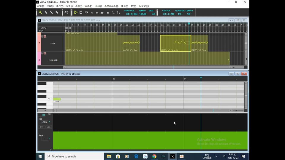The image size is (285, 160).
Task: Click the Song Position 84:2:004 value
Action: tap(132, 14)
